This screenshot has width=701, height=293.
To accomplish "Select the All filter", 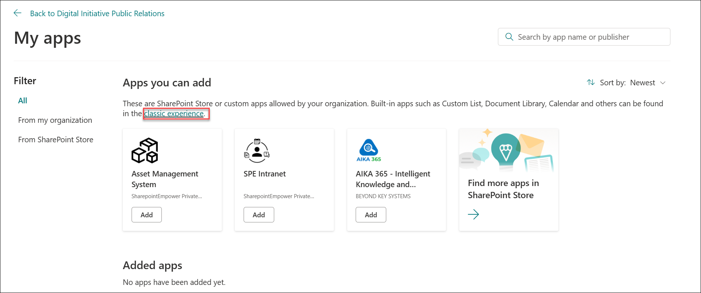I will 22,101.
